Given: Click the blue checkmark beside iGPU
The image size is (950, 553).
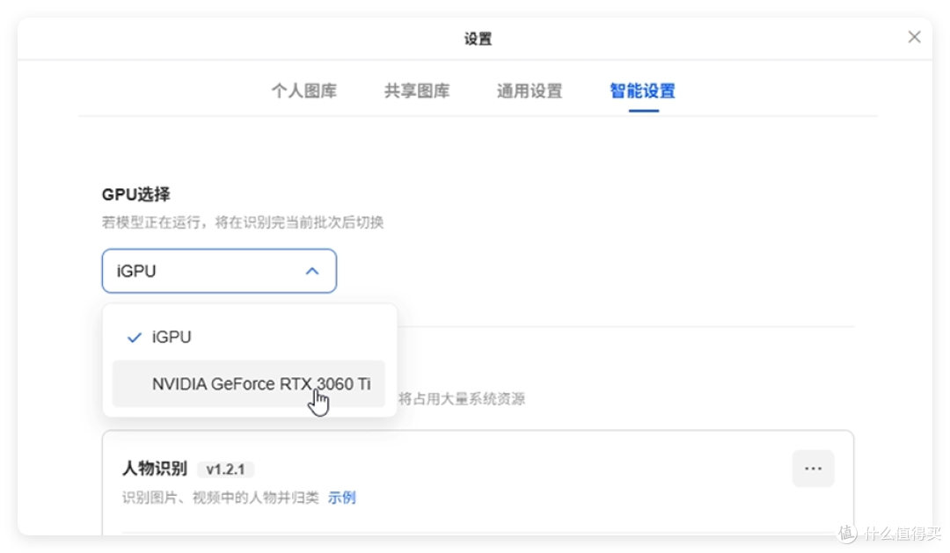Looking at the screenshot, I should click(x=134, y=338).
